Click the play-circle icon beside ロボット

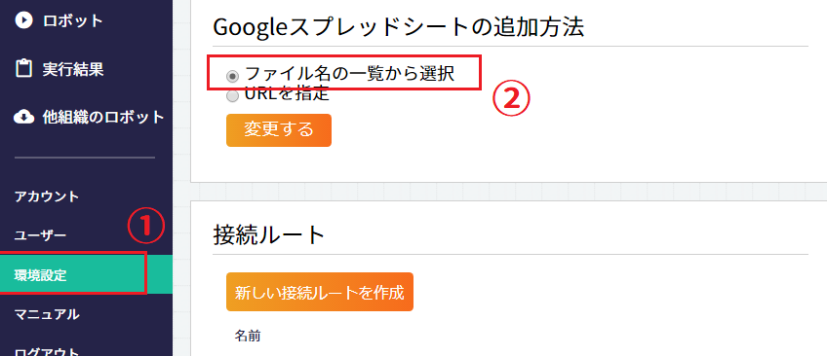pos(23,20)
